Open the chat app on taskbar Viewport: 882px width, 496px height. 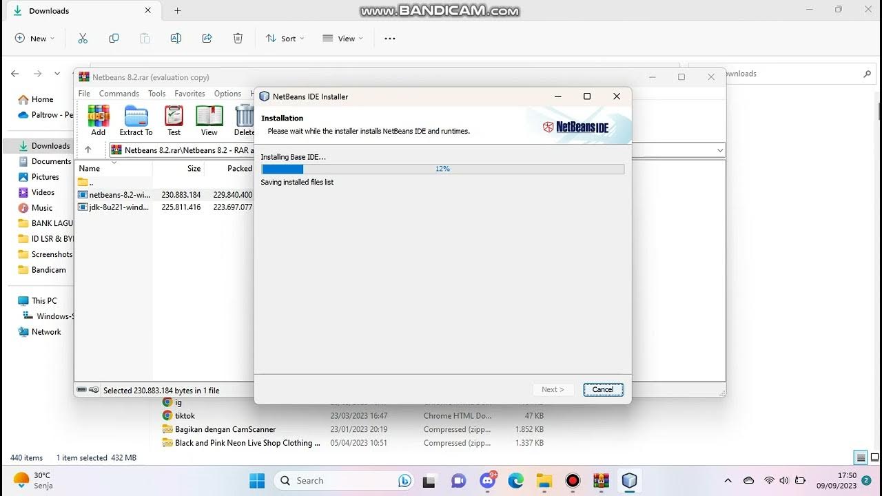[458, 481]
